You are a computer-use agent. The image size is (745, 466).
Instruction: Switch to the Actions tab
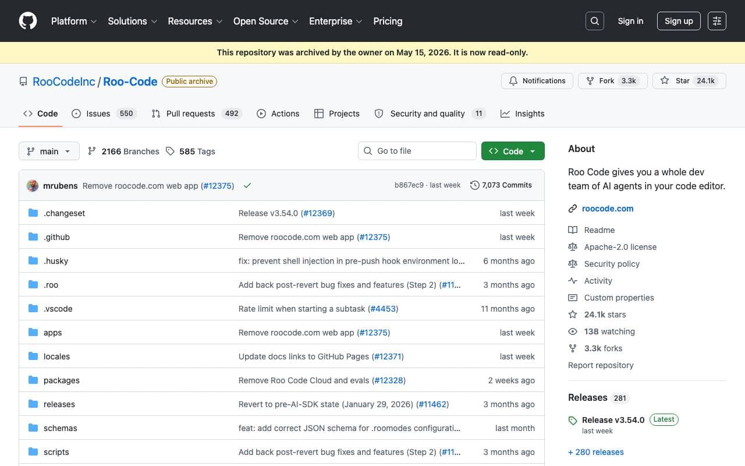[278, 114]
